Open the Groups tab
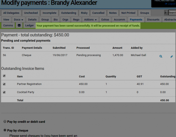 coord(145,13)
